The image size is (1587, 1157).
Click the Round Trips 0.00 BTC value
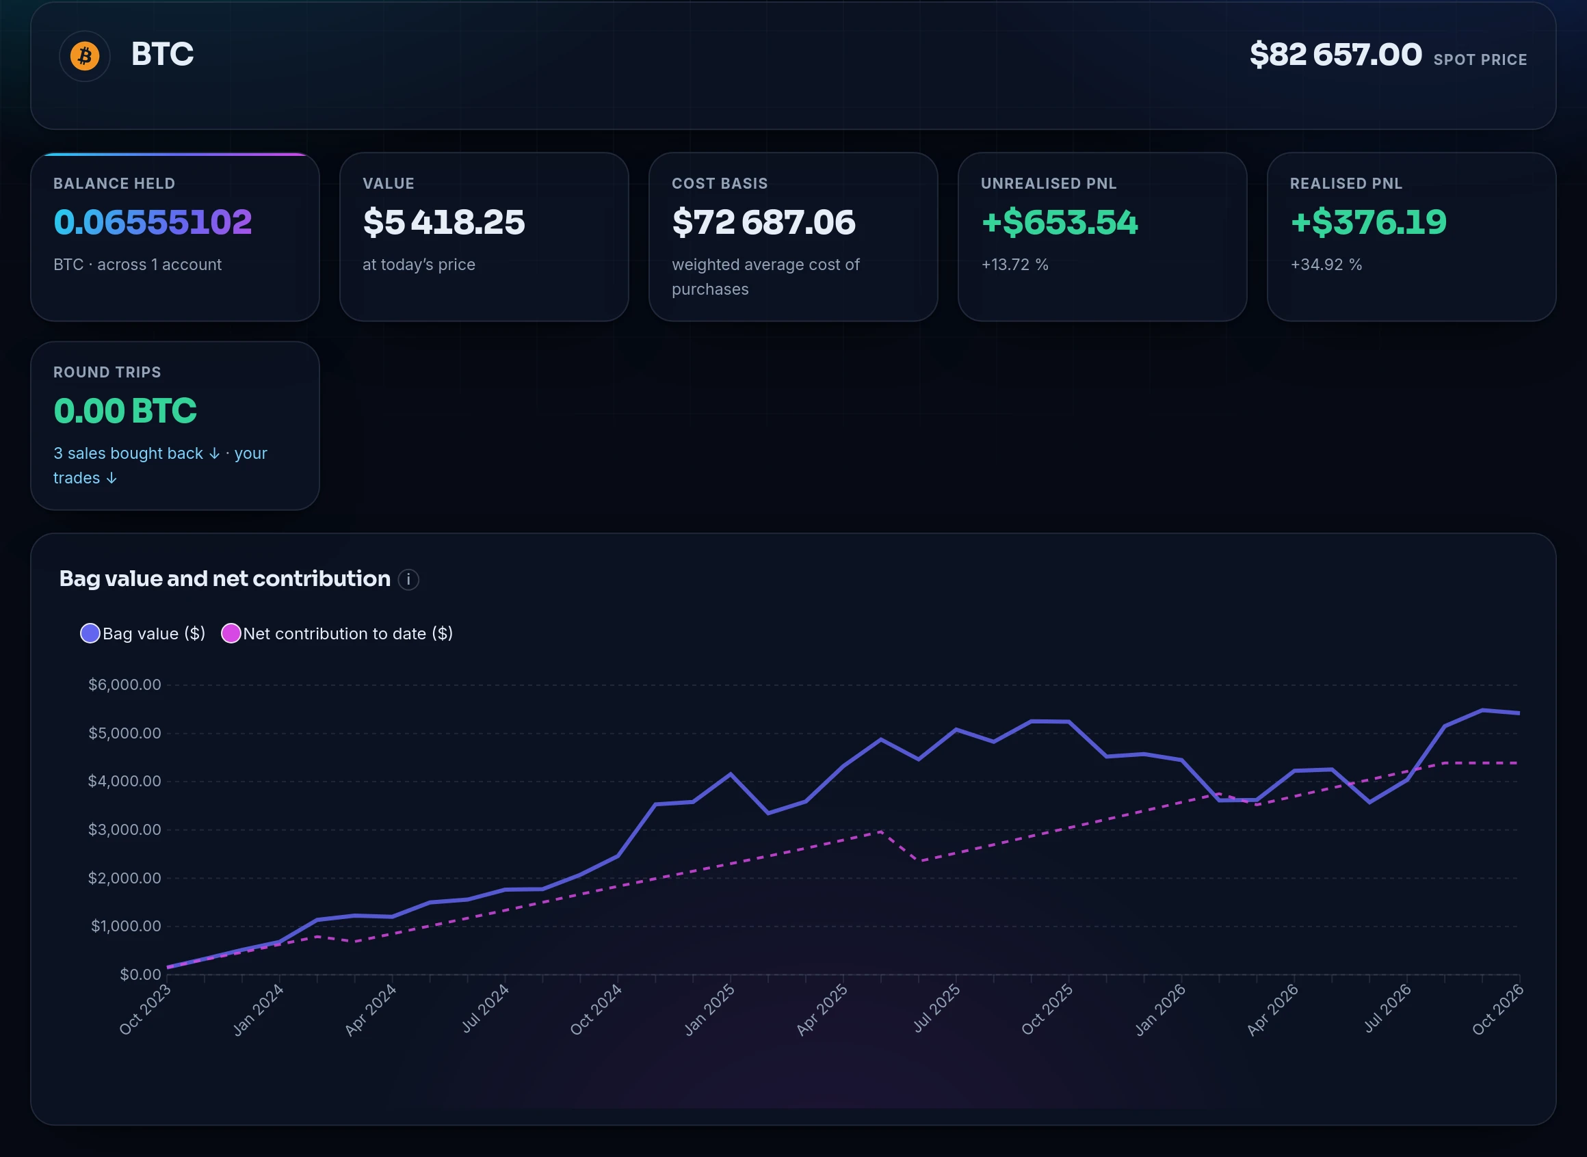click(x=124, y=411)
